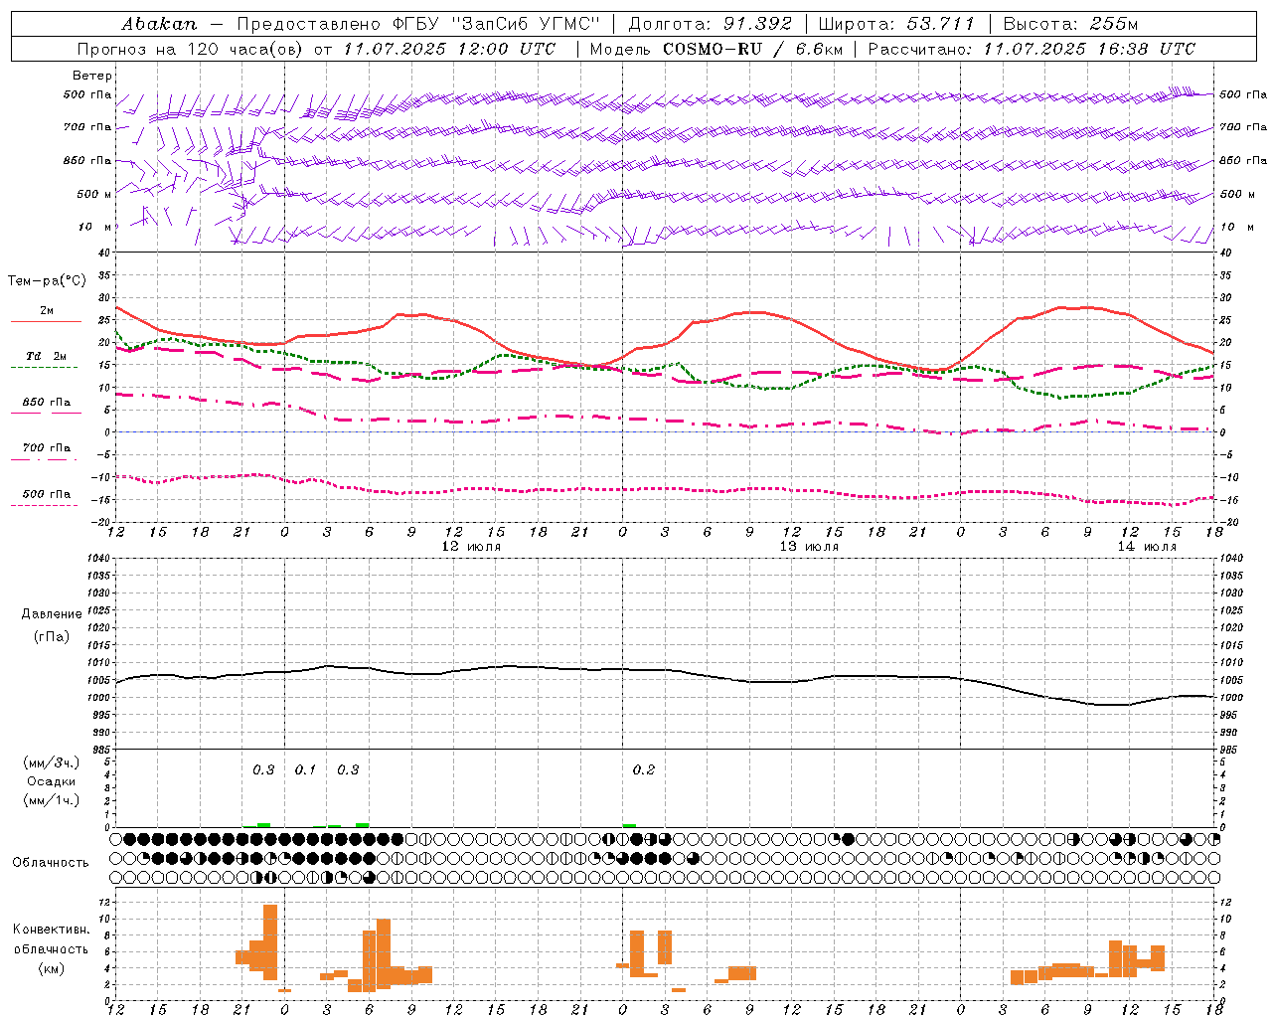1272x1018 pixels.
Task: Click the (мм/1ч.) precipitation unit label
Action: (51, 800)
